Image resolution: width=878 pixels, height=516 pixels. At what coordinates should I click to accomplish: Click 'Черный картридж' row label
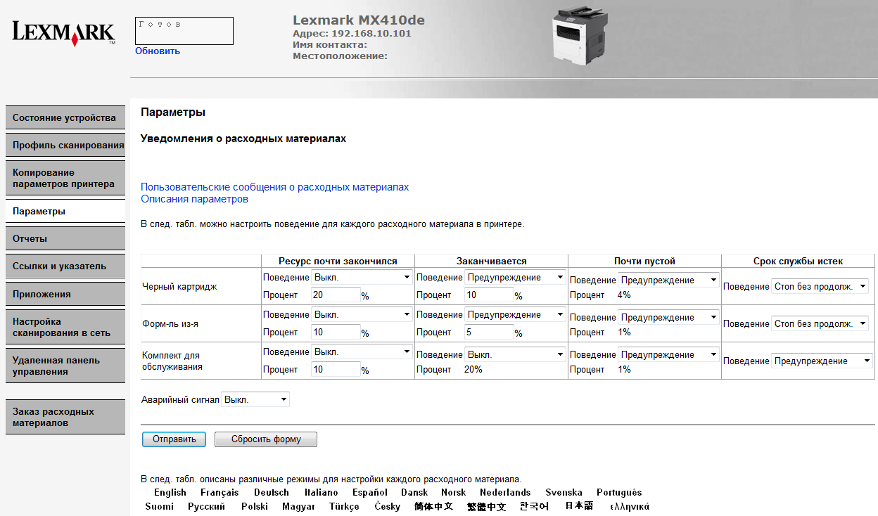pyautogui.click(x=179, y=286)
